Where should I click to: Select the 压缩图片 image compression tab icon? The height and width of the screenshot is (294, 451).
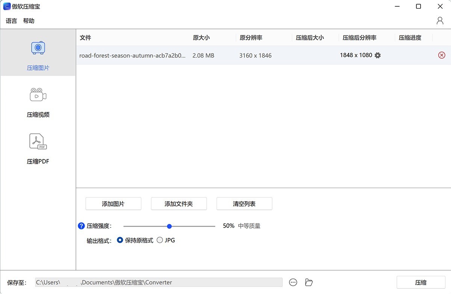(x=38, y=48)
